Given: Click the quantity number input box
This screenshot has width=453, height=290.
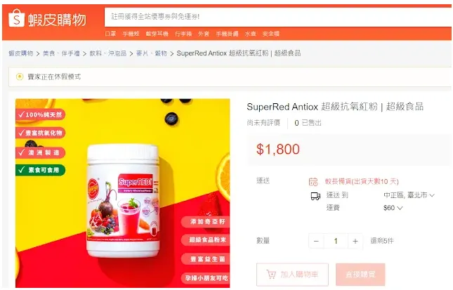Looking at the screenshot, I should [336, 241].
